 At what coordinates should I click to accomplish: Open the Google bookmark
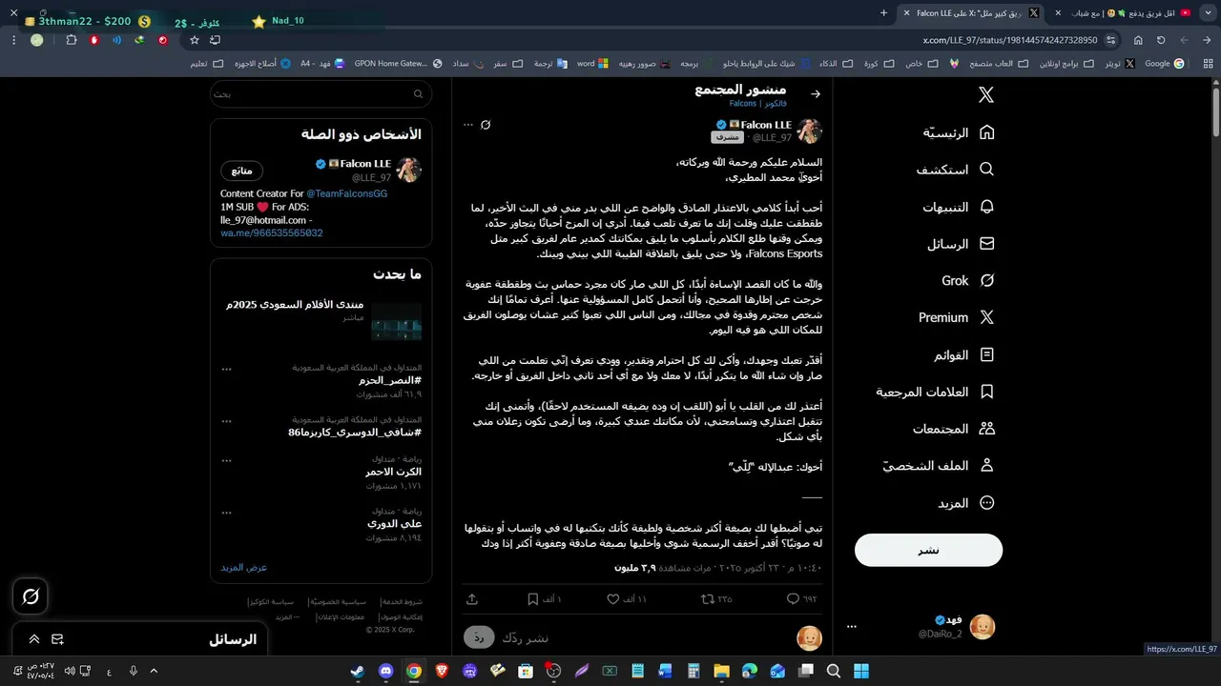[x=1165, y=64]
